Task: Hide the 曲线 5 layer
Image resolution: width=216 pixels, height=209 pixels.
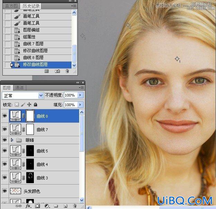Action: [5, 151]
